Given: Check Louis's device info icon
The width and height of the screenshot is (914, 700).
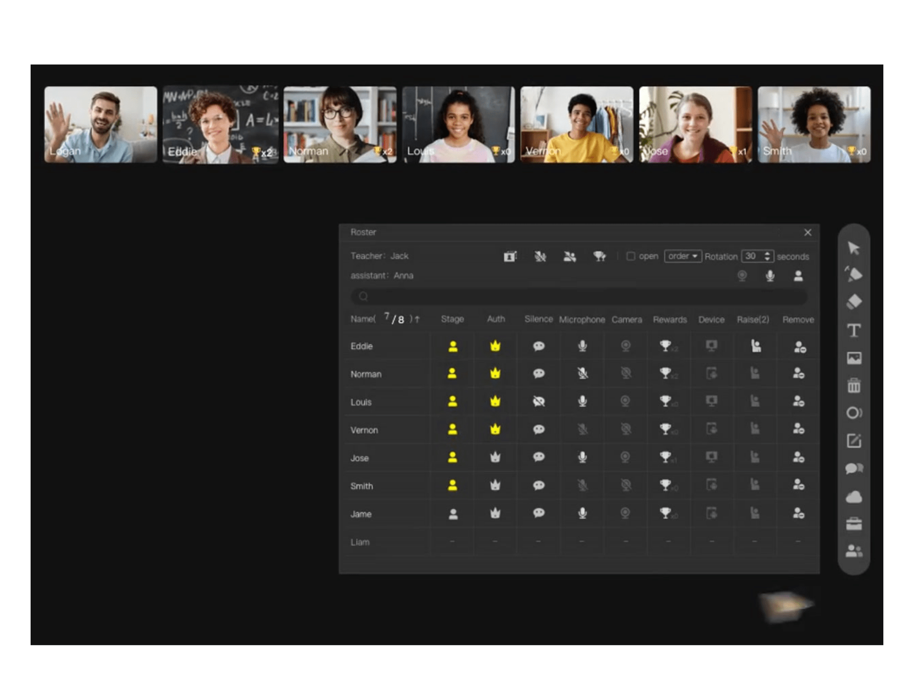Looking at the screenshot, I should point(711,401).
